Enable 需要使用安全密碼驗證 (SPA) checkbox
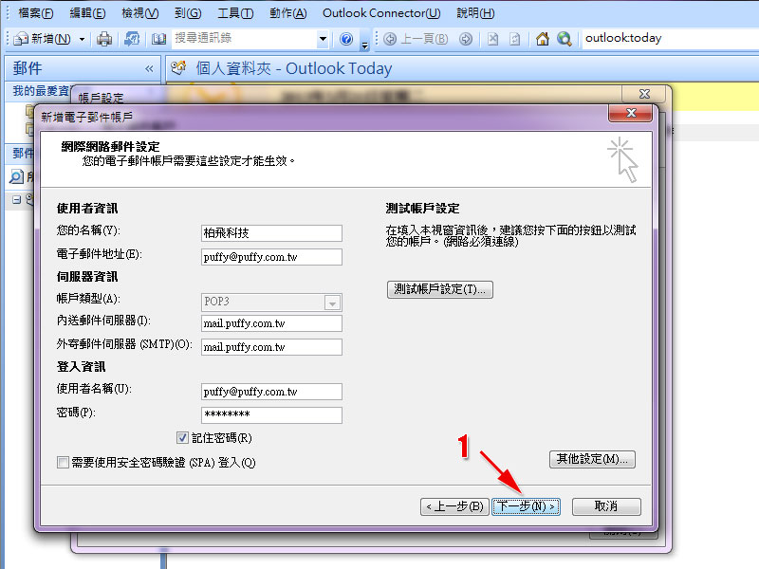 [x=63, y=463]
